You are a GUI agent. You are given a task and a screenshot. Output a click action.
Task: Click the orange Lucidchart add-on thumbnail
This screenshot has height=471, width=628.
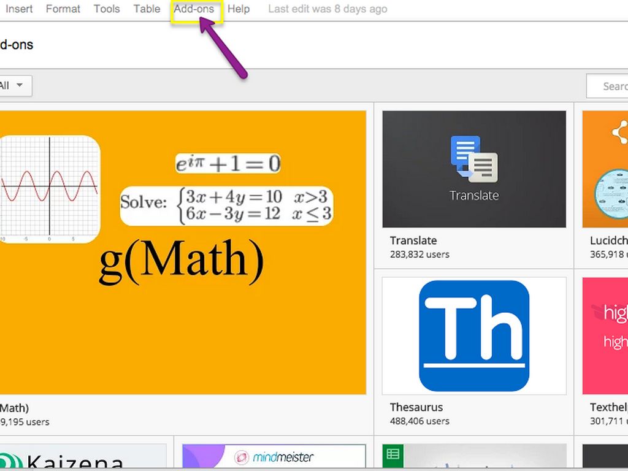(605, 169)
